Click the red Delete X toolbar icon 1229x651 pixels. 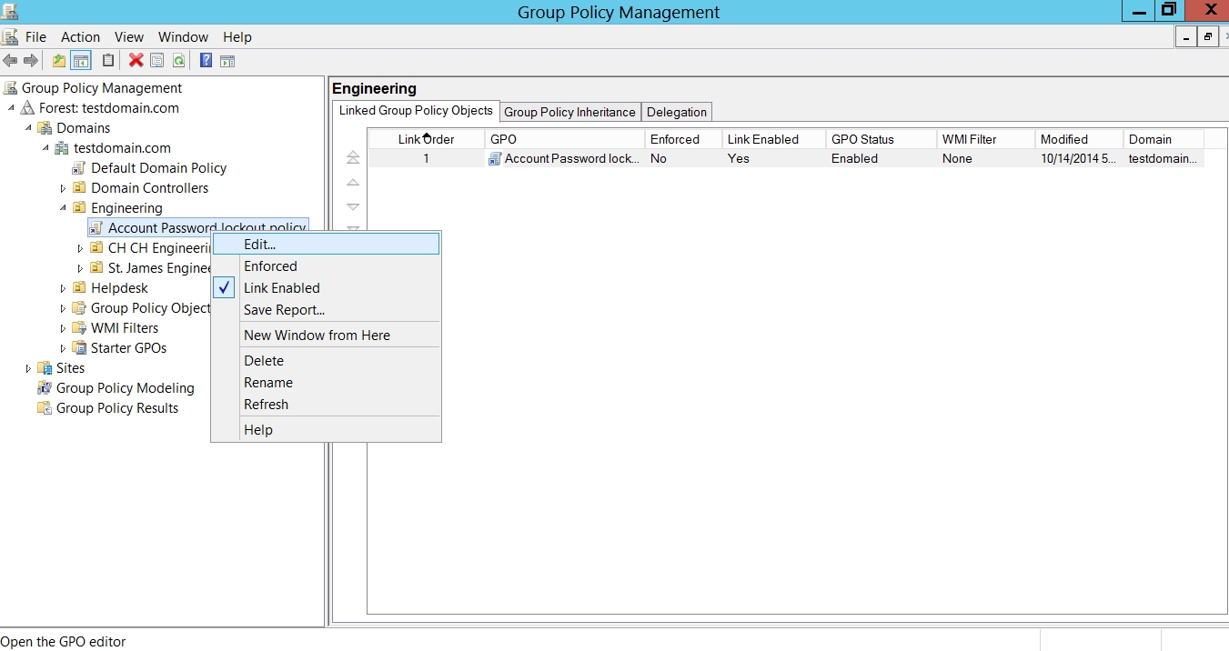tap(136, 61)
